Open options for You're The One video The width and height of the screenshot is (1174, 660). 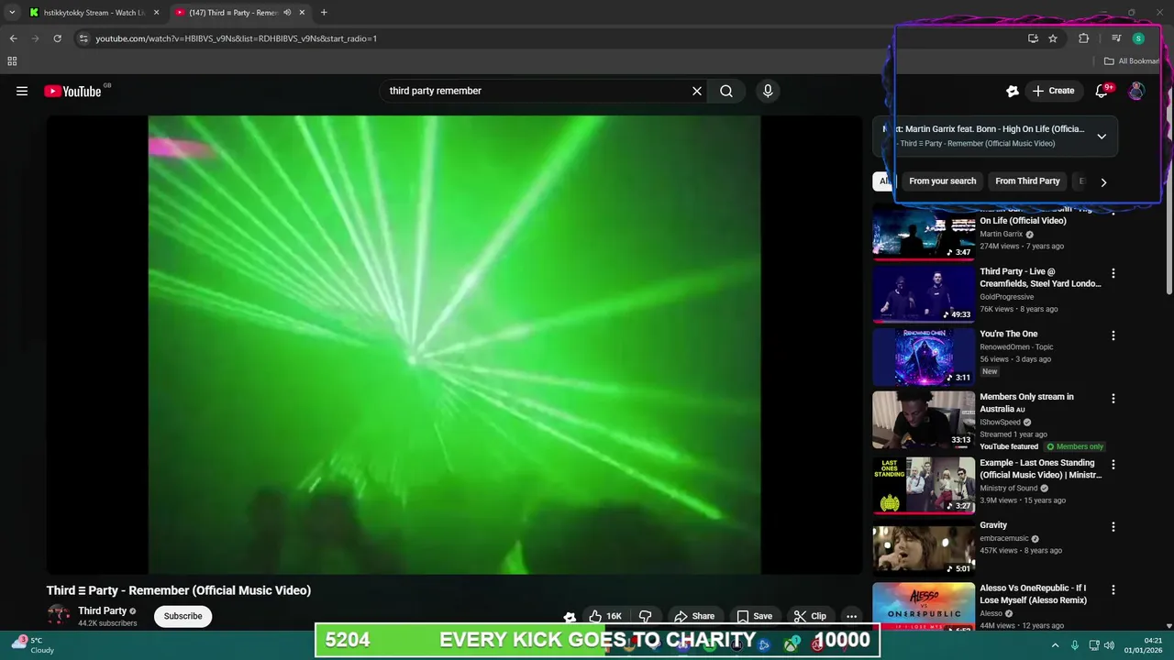pyautogui.click(x=1113, y=335)
